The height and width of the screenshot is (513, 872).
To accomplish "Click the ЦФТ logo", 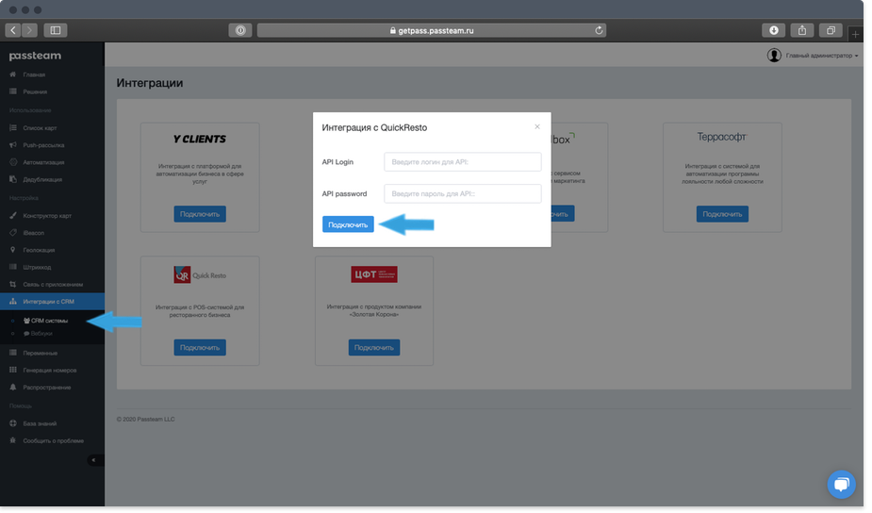I will click(x=374, y=274).
